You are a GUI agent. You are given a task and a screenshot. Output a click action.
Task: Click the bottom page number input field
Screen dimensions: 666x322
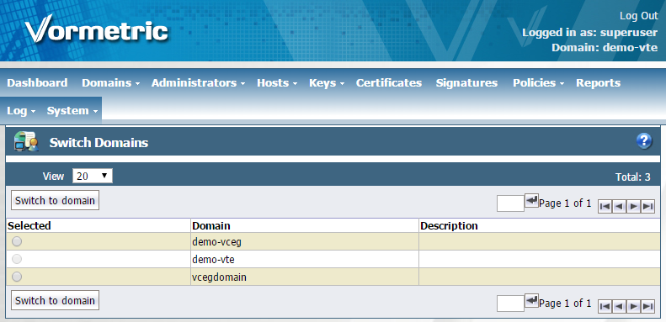510,304
